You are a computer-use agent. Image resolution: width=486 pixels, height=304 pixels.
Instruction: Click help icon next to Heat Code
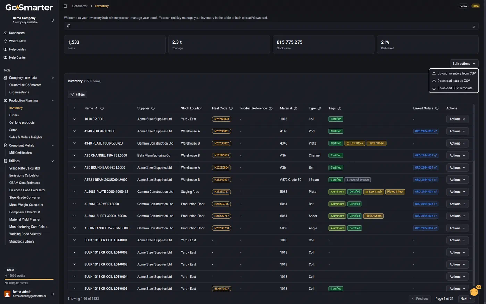231,108
